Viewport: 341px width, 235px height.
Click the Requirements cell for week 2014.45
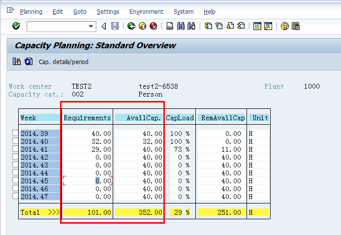tap(88, 181)
